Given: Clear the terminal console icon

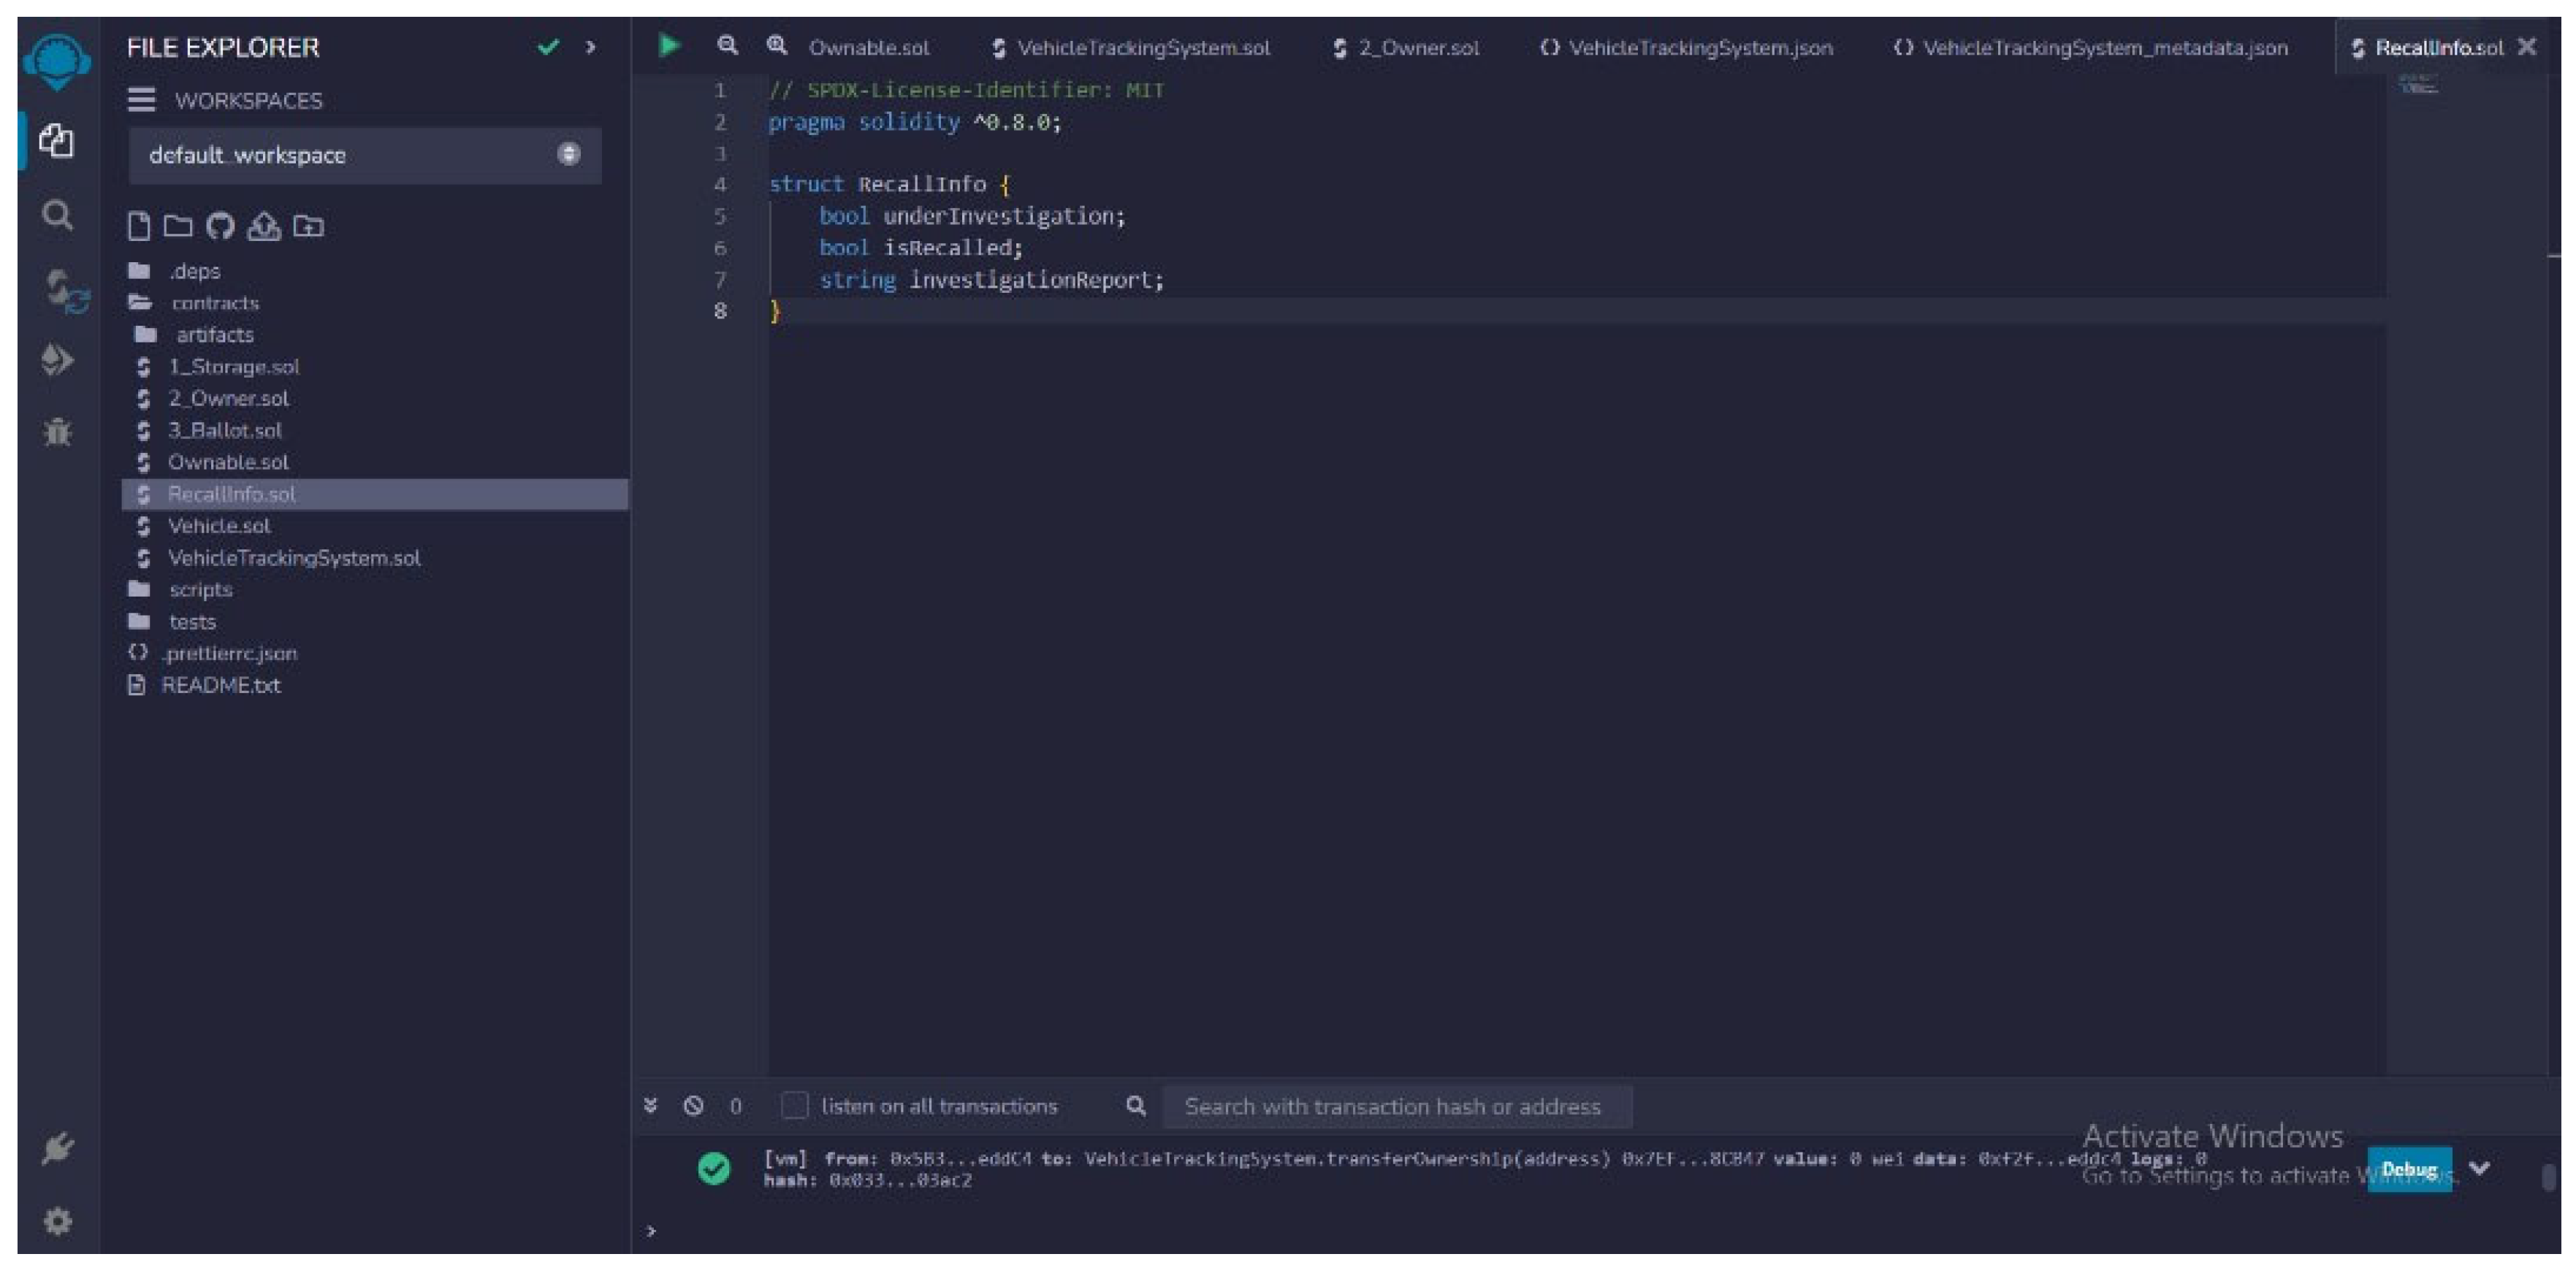Looking at the screenshot, I should coord(693,1106).
